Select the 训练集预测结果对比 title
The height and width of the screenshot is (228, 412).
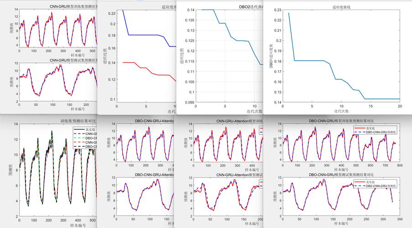click(78, 121)
